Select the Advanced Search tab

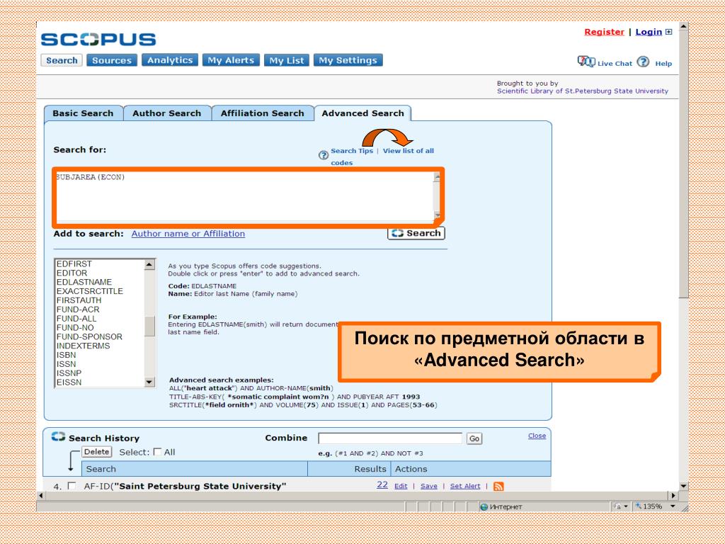tap(362, 113)
